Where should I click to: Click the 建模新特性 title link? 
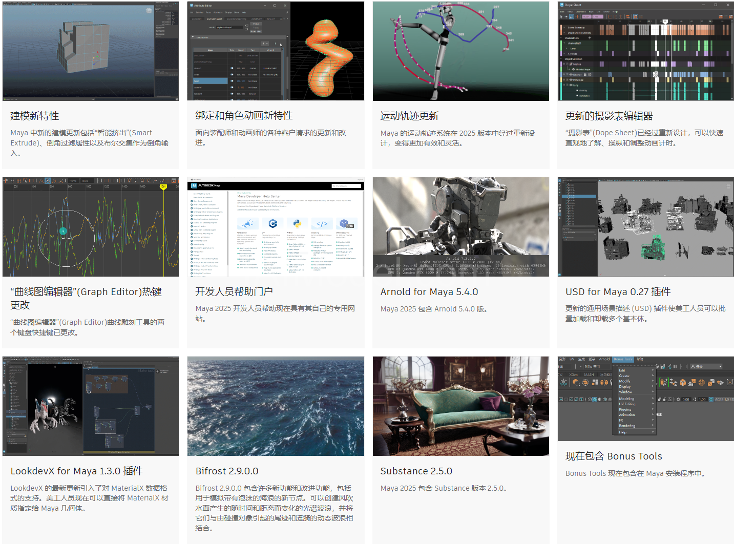pyautogui.click(x=35, y=116)
